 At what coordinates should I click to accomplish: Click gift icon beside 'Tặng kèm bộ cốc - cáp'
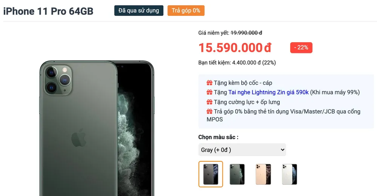tap(209, 83)
